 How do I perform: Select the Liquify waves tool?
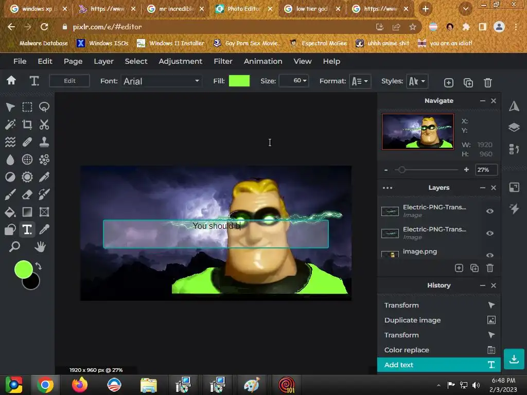tap(10, 142)
